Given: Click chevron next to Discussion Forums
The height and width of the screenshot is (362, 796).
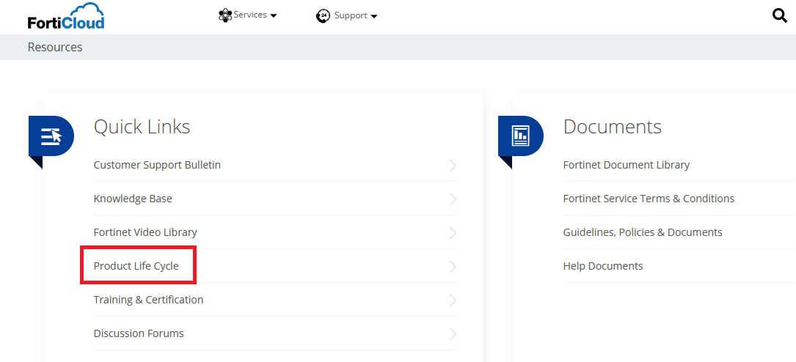Looking at the screenshot, I should [x=453, y=334].
